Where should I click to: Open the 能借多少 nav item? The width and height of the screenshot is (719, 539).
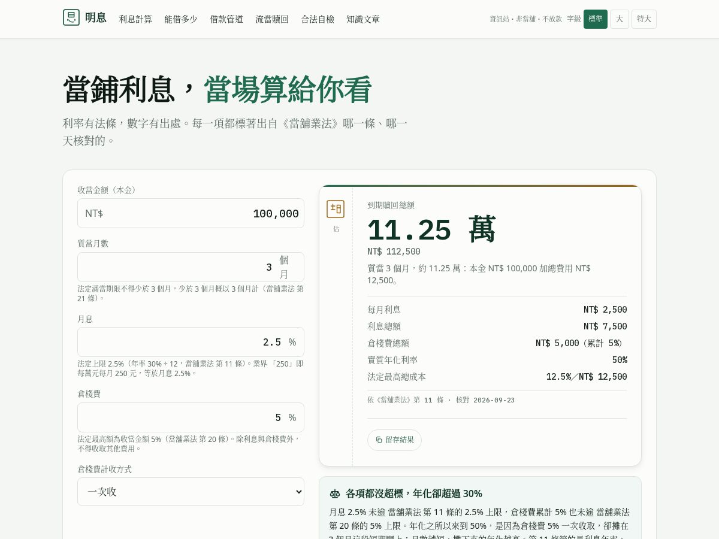pos(181,19)
